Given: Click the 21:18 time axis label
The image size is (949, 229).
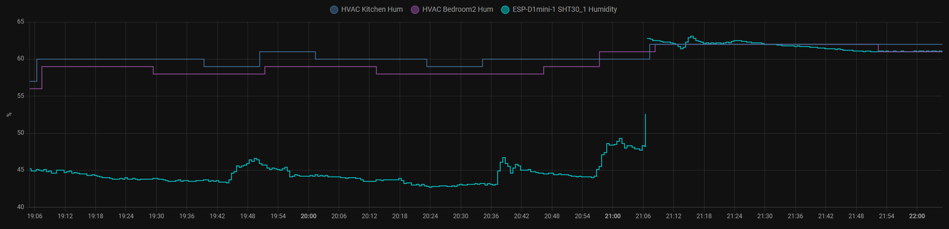Looking at the screenshot, I should [704, 216].
